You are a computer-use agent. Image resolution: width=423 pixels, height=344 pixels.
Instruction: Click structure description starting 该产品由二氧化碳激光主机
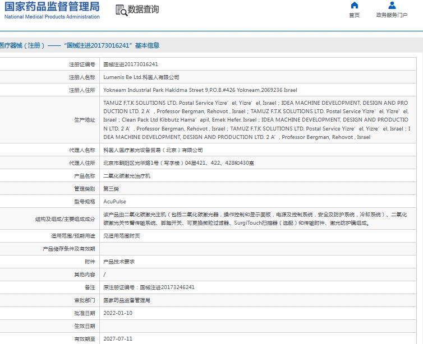tap(255, 219)
